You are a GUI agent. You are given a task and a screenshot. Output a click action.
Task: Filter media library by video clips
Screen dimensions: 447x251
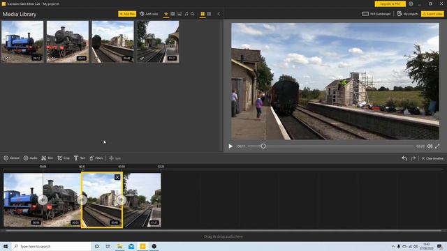[x=173, y=14]
